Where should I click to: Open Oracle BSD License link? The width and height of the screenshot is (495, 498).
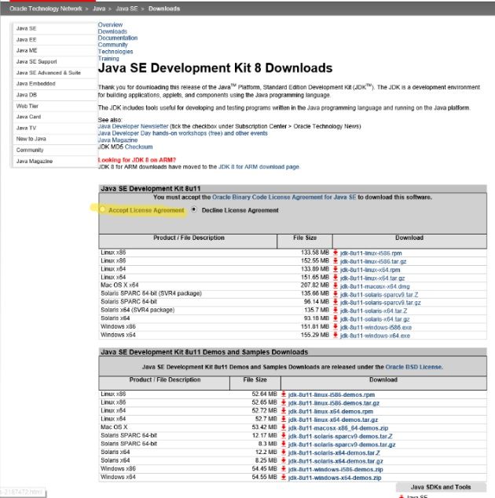pos(413,367)
